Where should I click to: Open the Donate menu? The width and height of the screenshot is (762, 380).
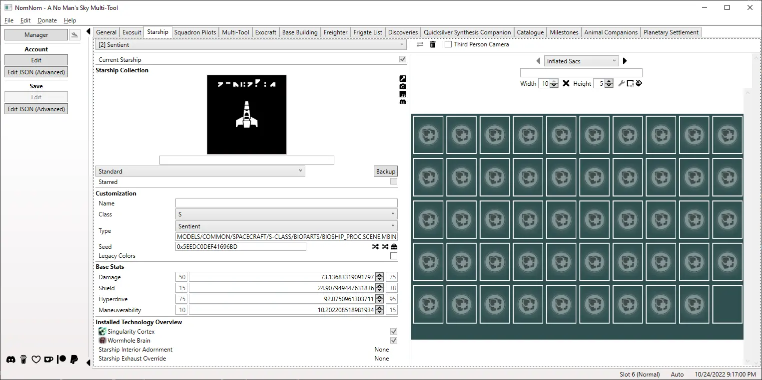(47, 20)
